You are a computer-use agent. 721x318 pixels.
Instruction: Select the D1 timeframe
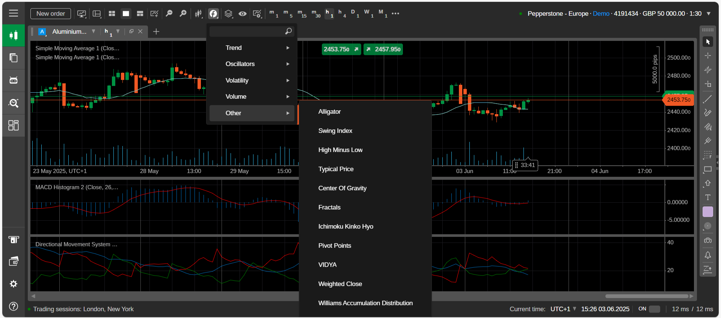355,14
